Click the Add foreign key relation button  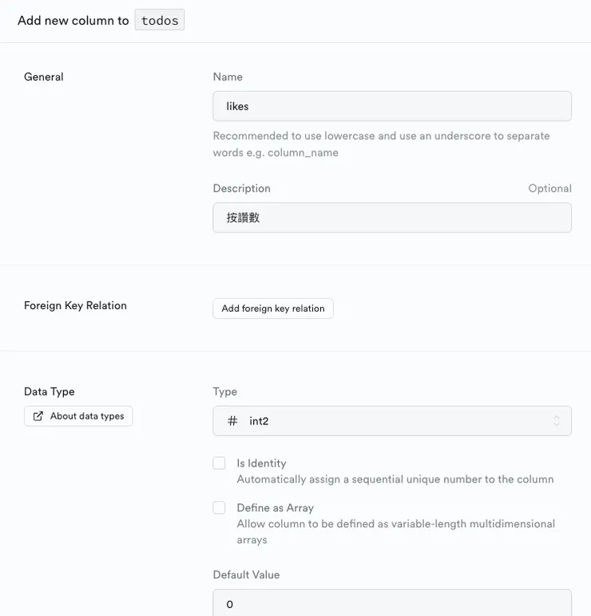[x=273, y=308]
